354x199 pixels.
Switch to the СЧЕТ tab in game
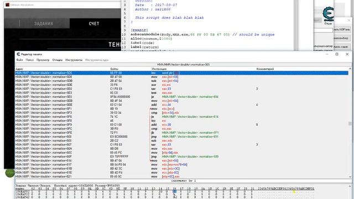tap(94, 23)
